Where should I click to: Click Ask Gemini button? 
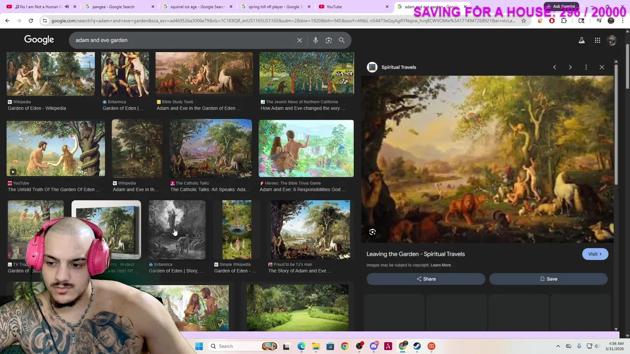[561, 6]
